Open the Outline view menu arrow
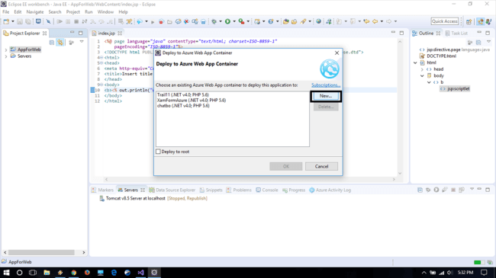Screen dimensions: 496x278 click(x=488, y=42)
